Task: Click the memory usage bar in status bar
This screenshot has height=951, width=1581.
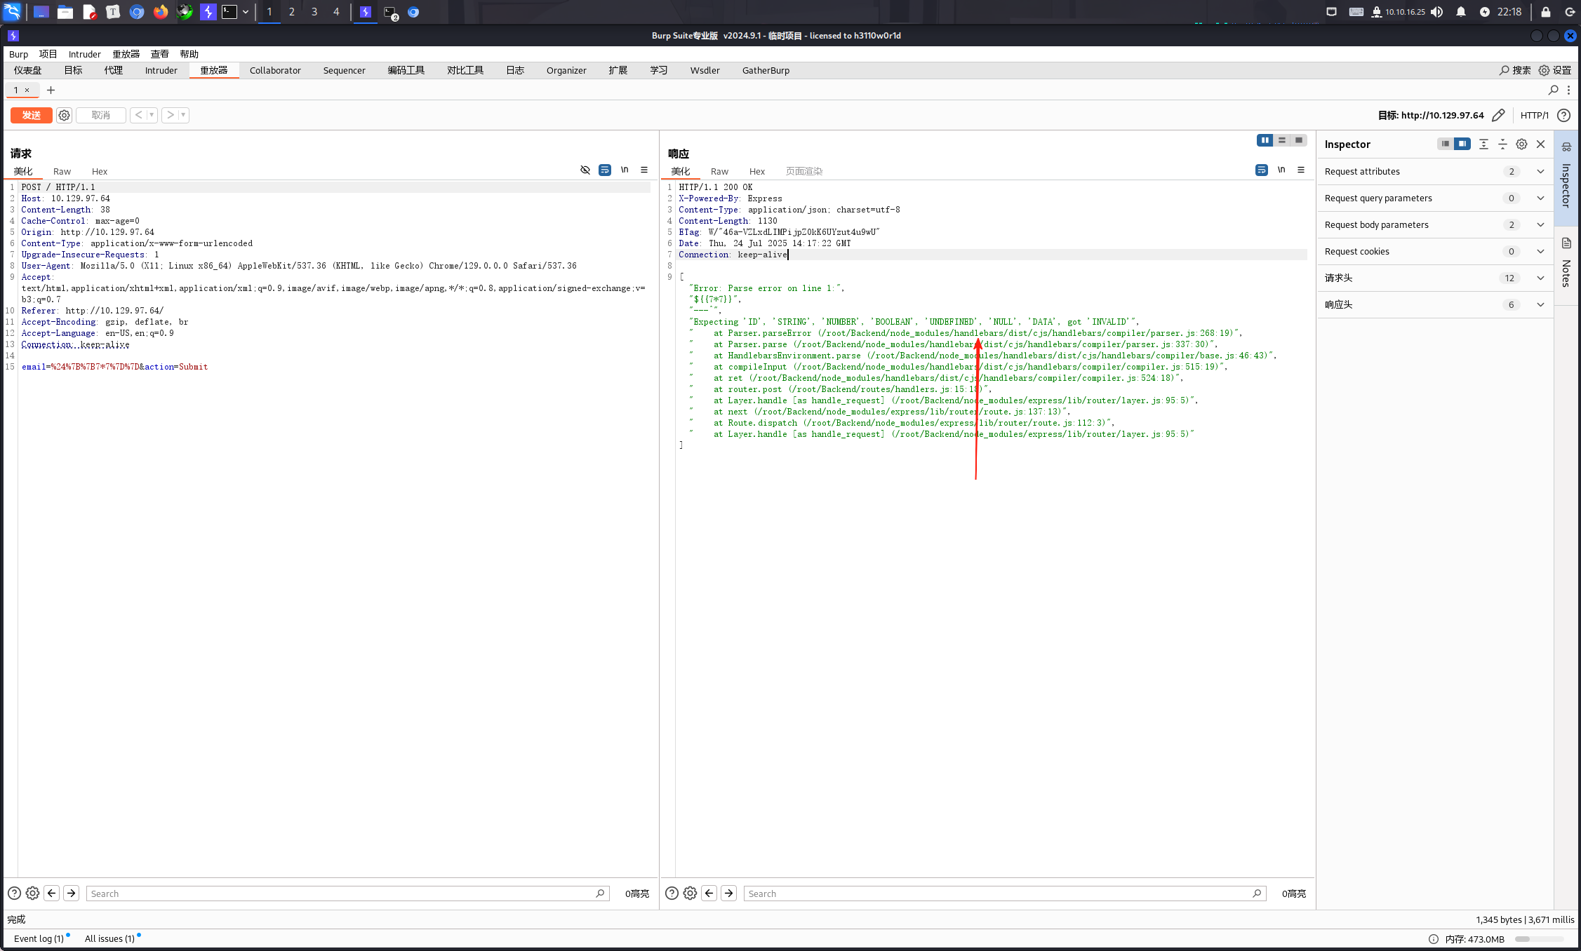Action: click(x=1539, y=939)
